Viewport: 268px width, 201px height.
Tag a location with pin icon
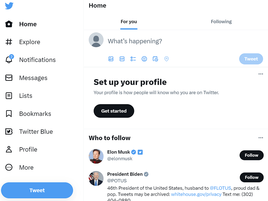tap(166, 59)
